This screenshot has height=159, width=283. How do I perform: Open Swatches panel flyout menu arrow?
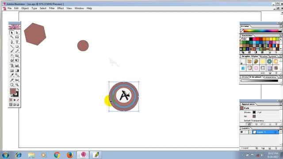(281, 35)
